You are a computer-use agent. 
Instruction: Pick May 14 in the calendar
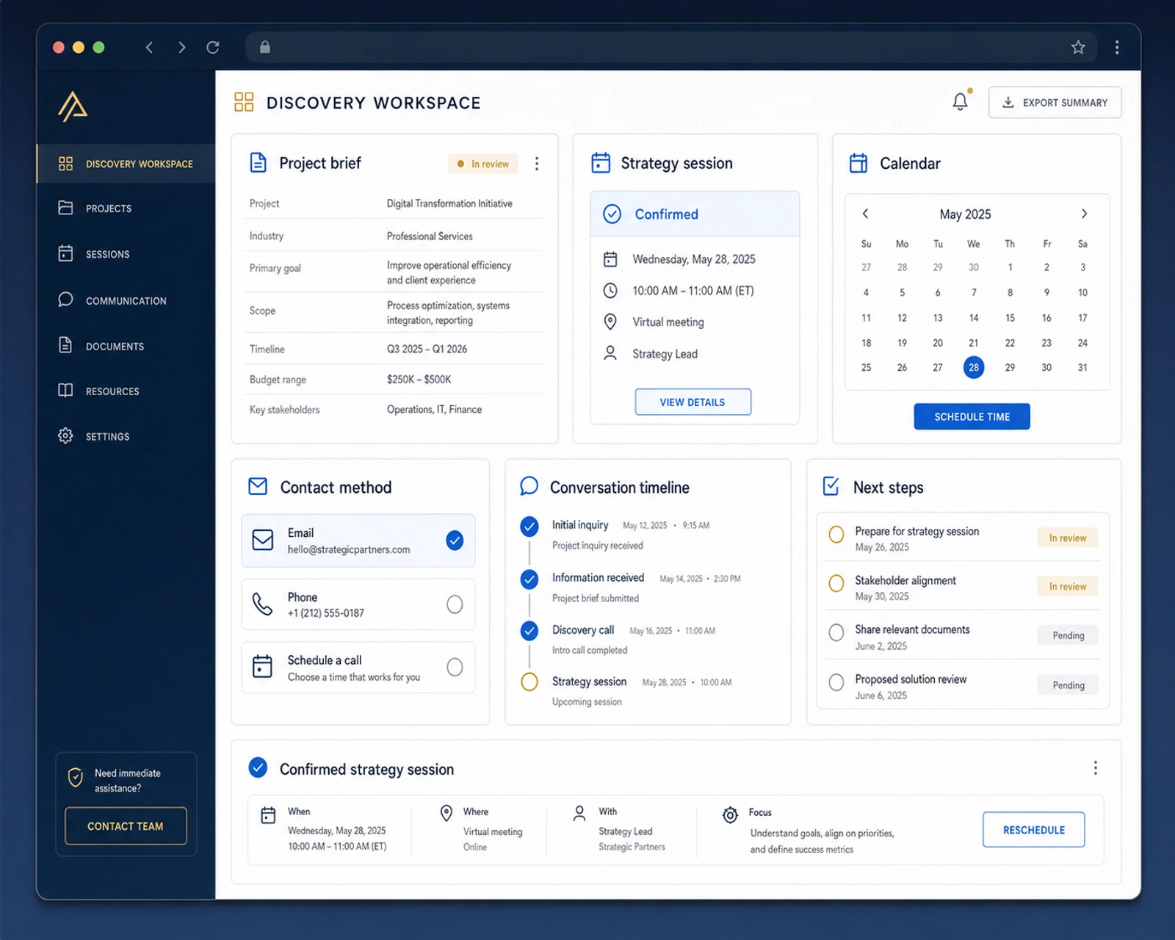(974, 318)
